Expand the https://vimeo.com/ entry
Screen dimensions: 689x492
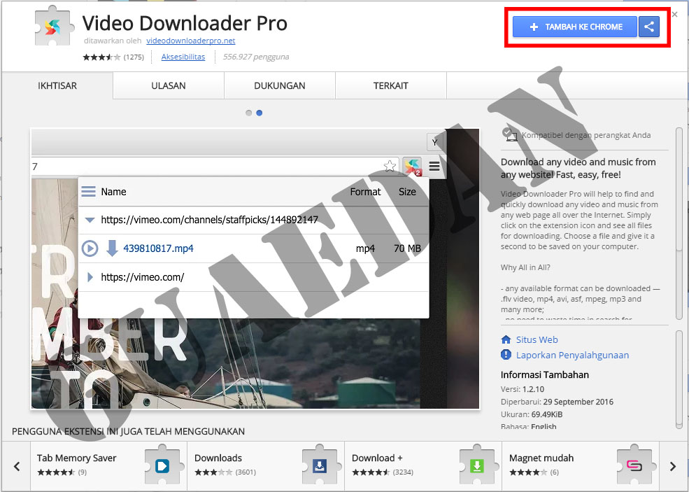click(x=90, y=277)
